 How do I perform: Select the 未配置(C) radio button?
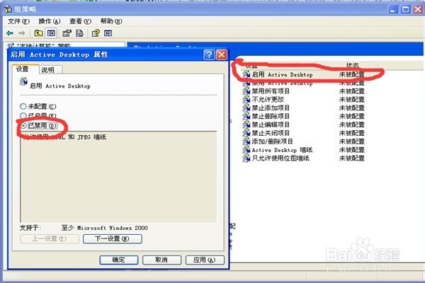click(x=23, y=106)
